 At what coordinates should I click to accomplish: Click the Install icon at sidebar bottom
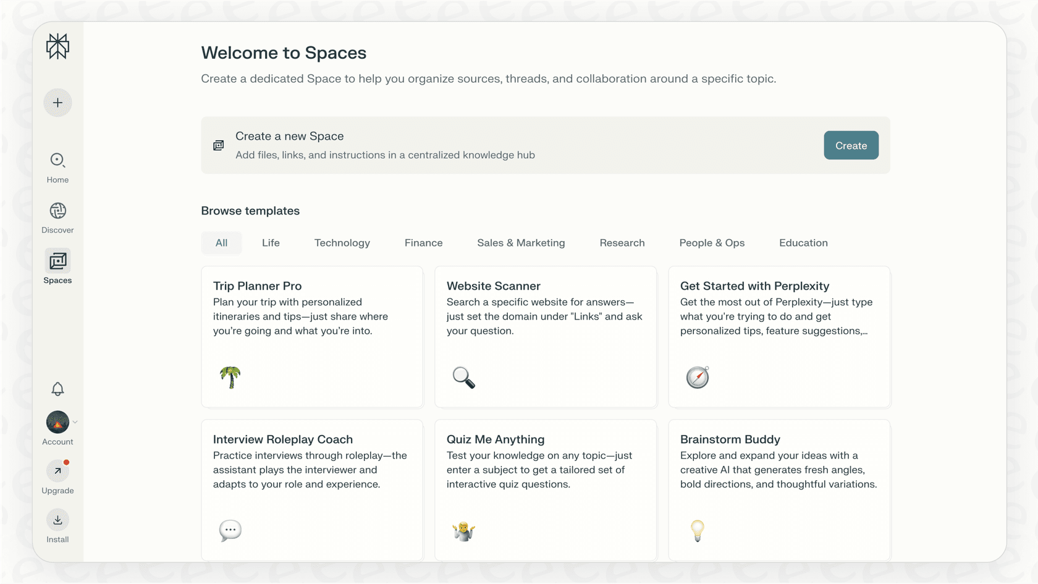[x=57, y=520]
